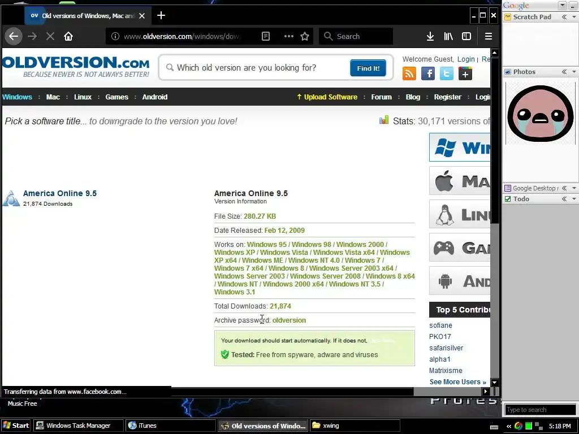This screenshot has height=434, width=579.
Task: Toggle the sidebar icon in toolbar
Action: tap(466, 36)
